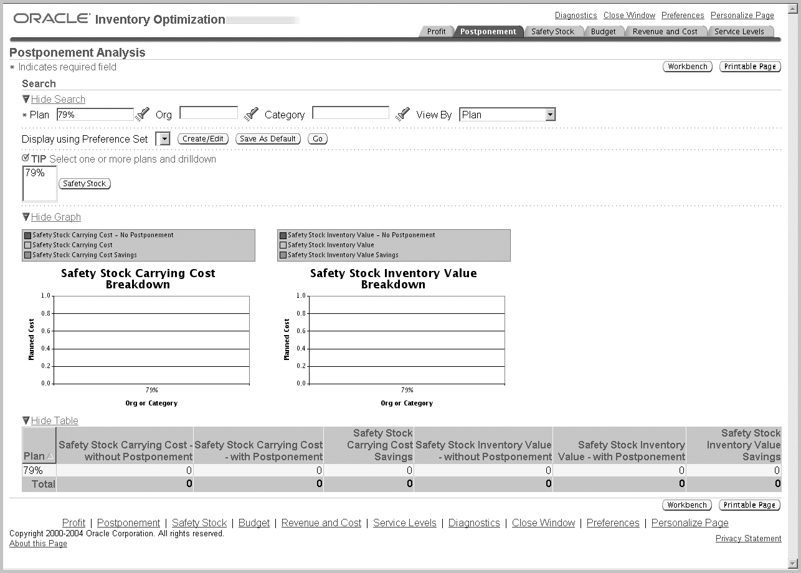Open the Budget tab

[603, 32]
